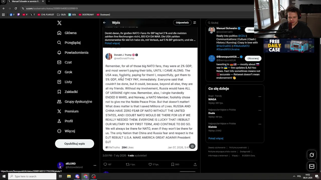Click Pokaż więcej under trends
The image size is (321, 180).
(x=216, y=138)
